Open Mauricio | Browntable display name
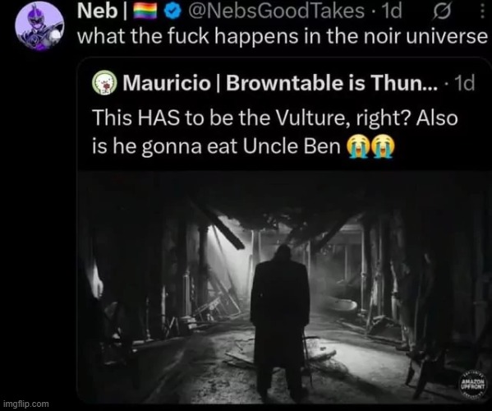Viewport: 492px width, 411px height. point(280,83)
